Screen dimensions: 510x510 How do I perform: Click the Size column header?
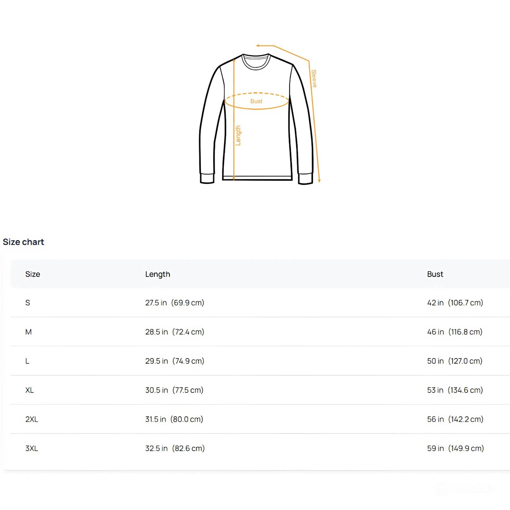[x=32, y=274]
